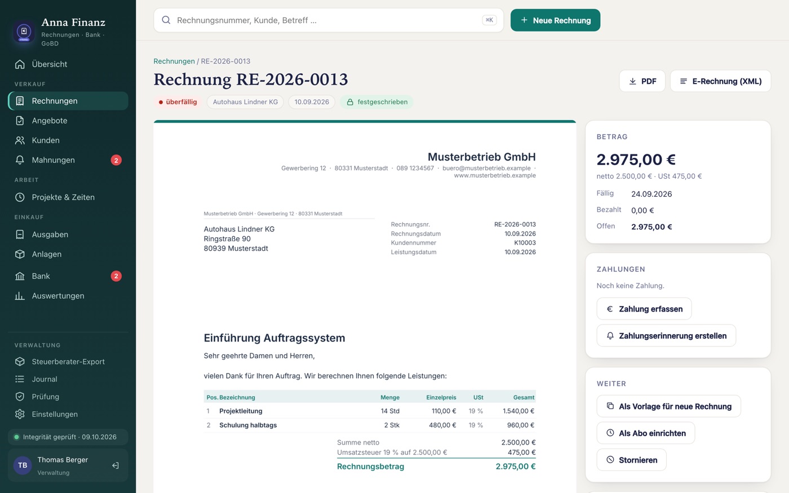Click Zahlungserinnerung erstellen
789x493 pixels.
pos(666,336)
